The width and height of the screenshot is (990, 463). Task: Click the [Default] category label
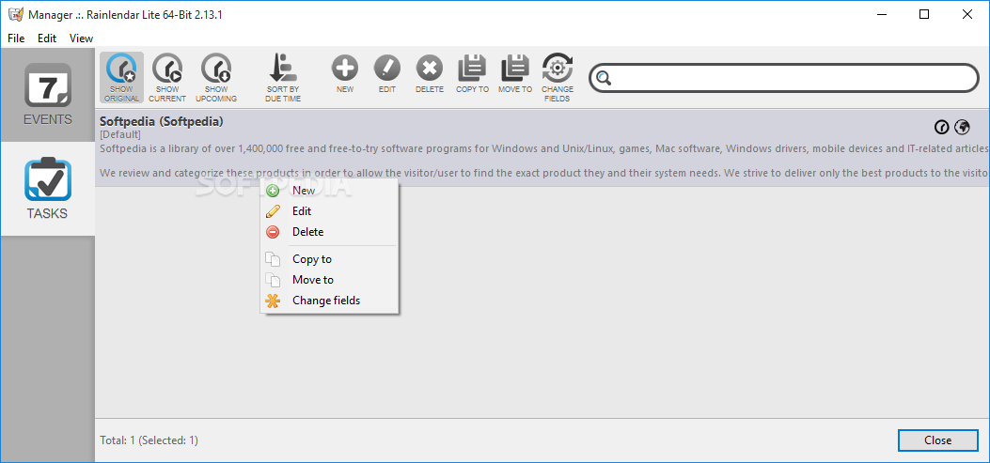pos(120,135)
